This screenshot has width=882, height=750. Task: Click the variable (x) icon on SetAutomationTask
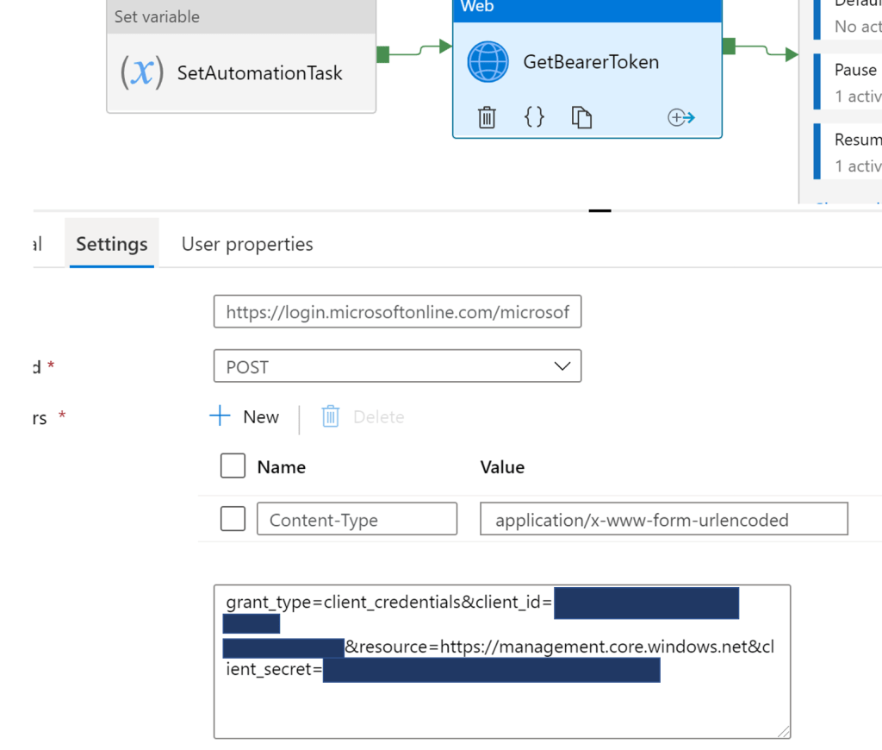click(x=141, y=72)
